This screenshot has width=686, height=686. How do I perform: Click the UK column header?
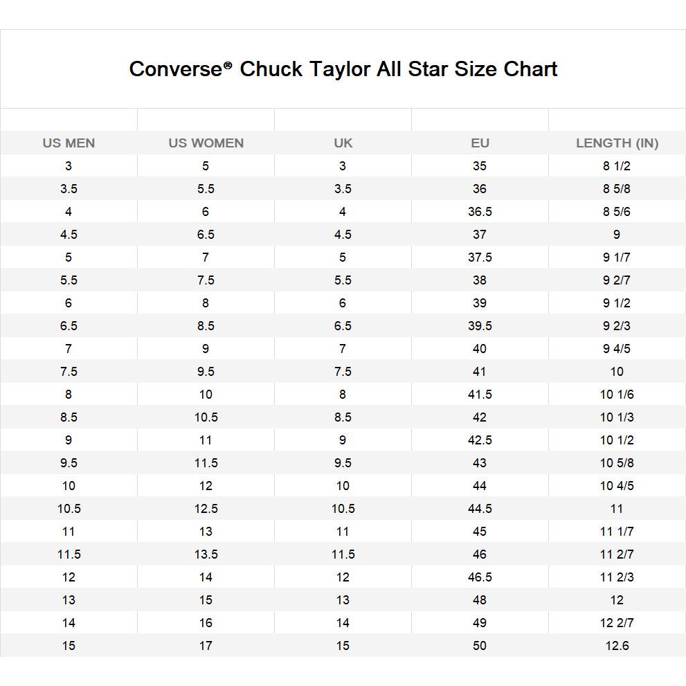click(343, 143)
